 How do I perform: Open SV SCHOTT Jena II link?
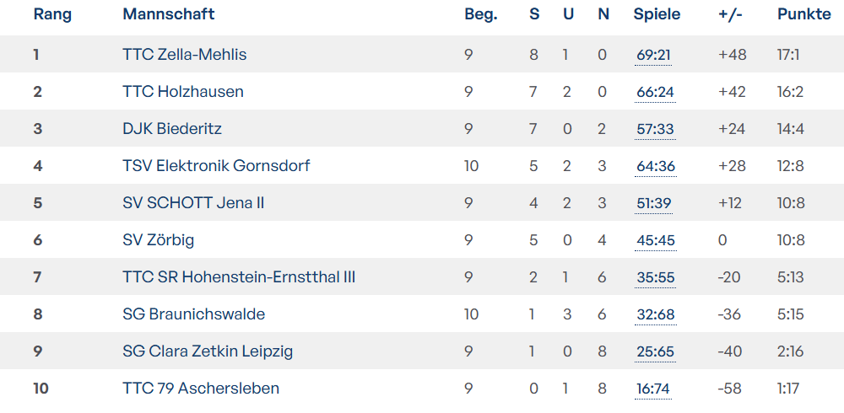click(193, 203)
